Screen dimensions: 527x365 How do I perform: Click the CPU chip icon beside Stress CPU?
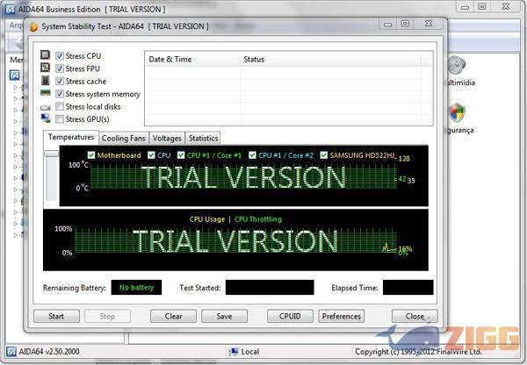coord(46,56)
